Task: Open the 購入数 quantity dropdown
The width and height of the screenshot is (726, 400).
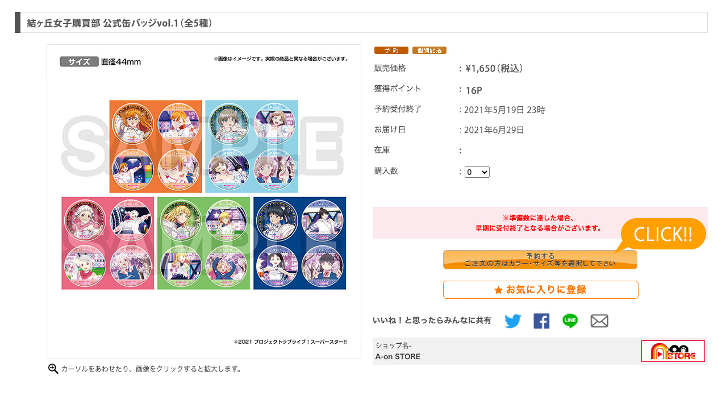Action: coord(477,172)
